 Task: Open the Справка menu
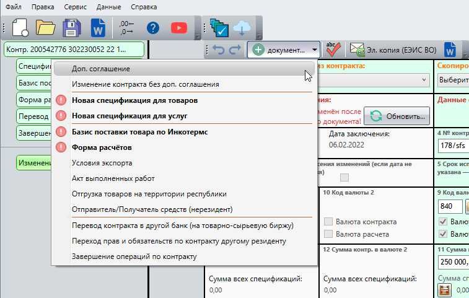tap(144, 7)
